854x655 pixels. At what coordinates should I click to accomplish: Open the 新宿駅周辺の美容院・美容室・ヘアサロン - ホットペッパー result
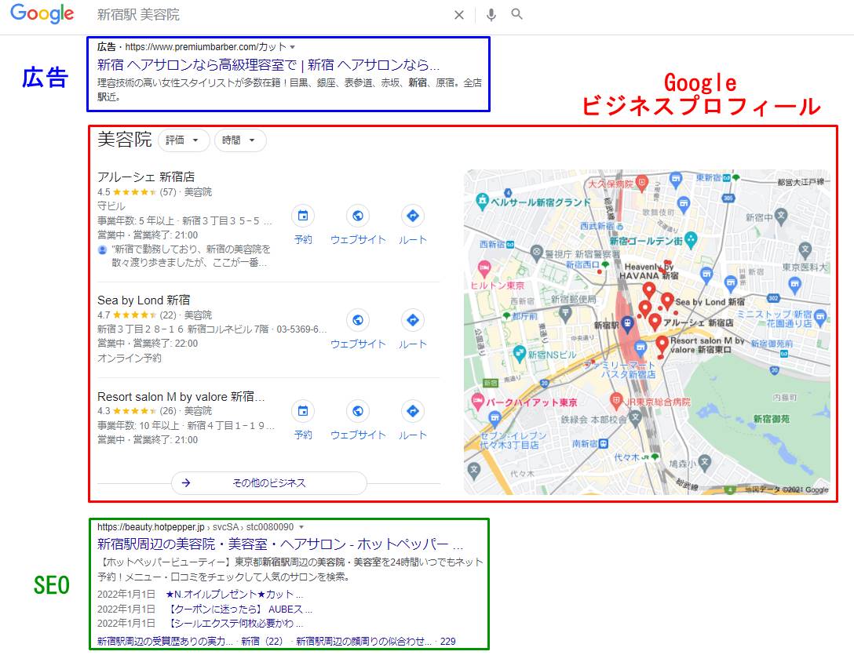[280, 544]
